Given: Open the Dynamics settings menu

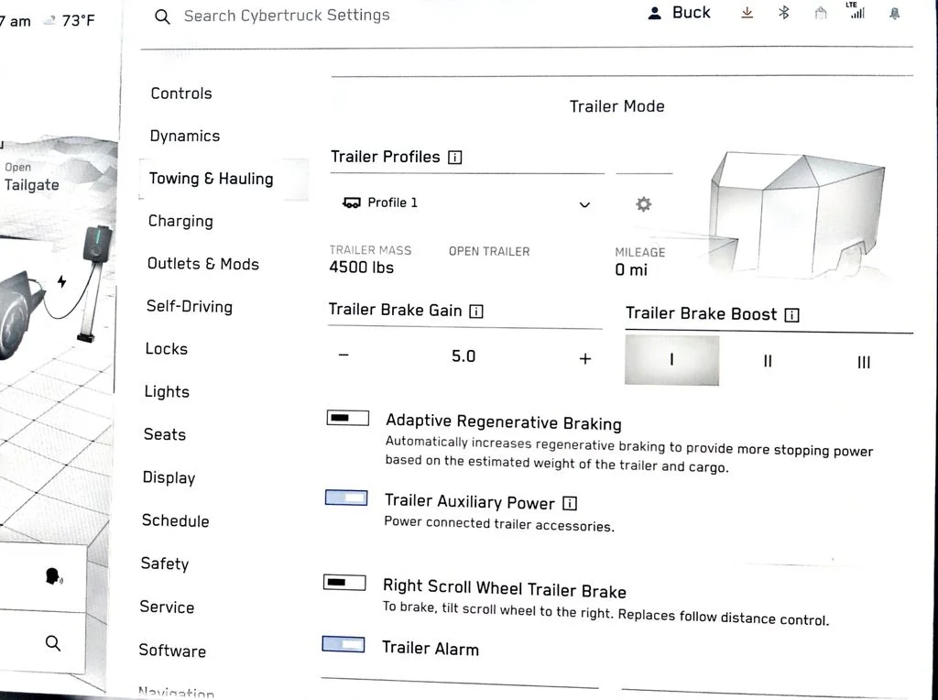Looking at the screenshot, I should (185, 136).
